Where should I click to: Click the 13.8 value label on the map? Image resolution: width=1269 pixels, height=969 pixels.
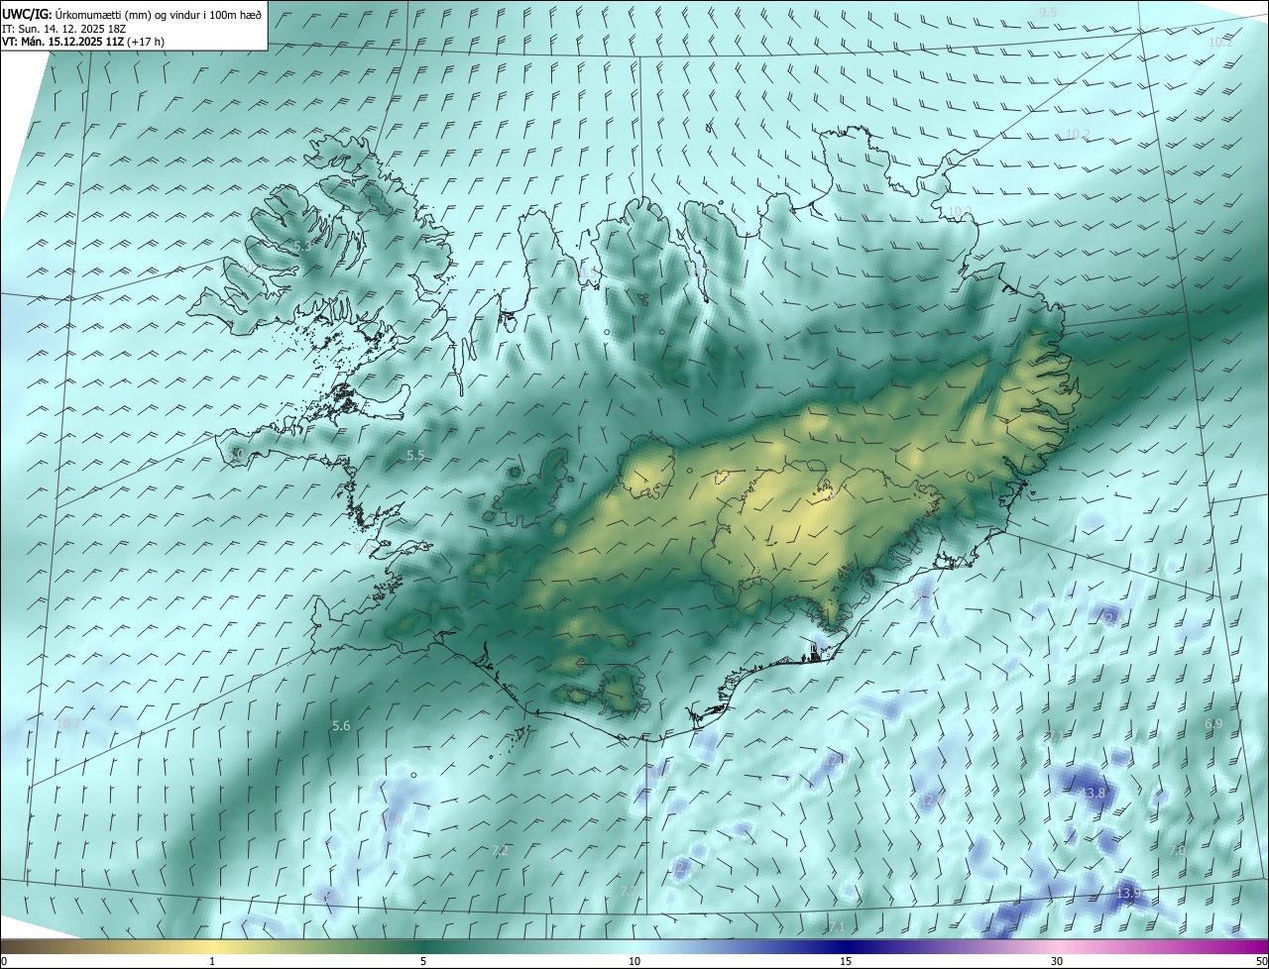(1093, 794)
